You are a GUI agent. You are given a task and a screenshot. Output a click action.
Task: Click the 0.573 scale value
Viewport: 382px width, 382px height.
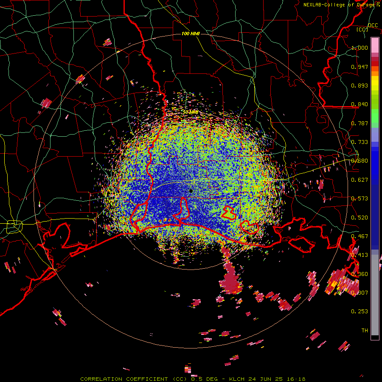click(x=360, y=199)
